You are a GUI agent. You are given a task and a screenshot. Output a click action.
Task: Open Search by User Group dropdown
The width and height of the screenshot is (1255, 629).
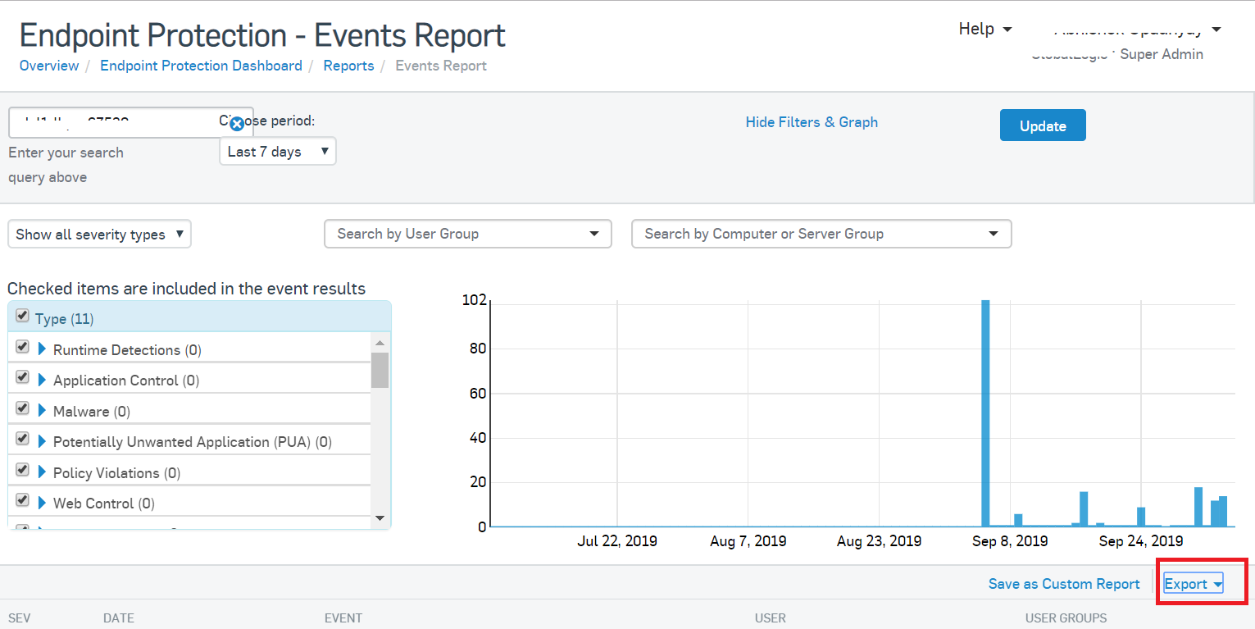[x=468, y=234]
